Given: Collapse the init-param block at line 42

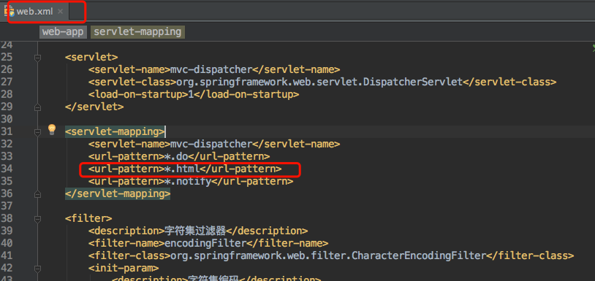Looking at the screenshot, I should 37,269.
